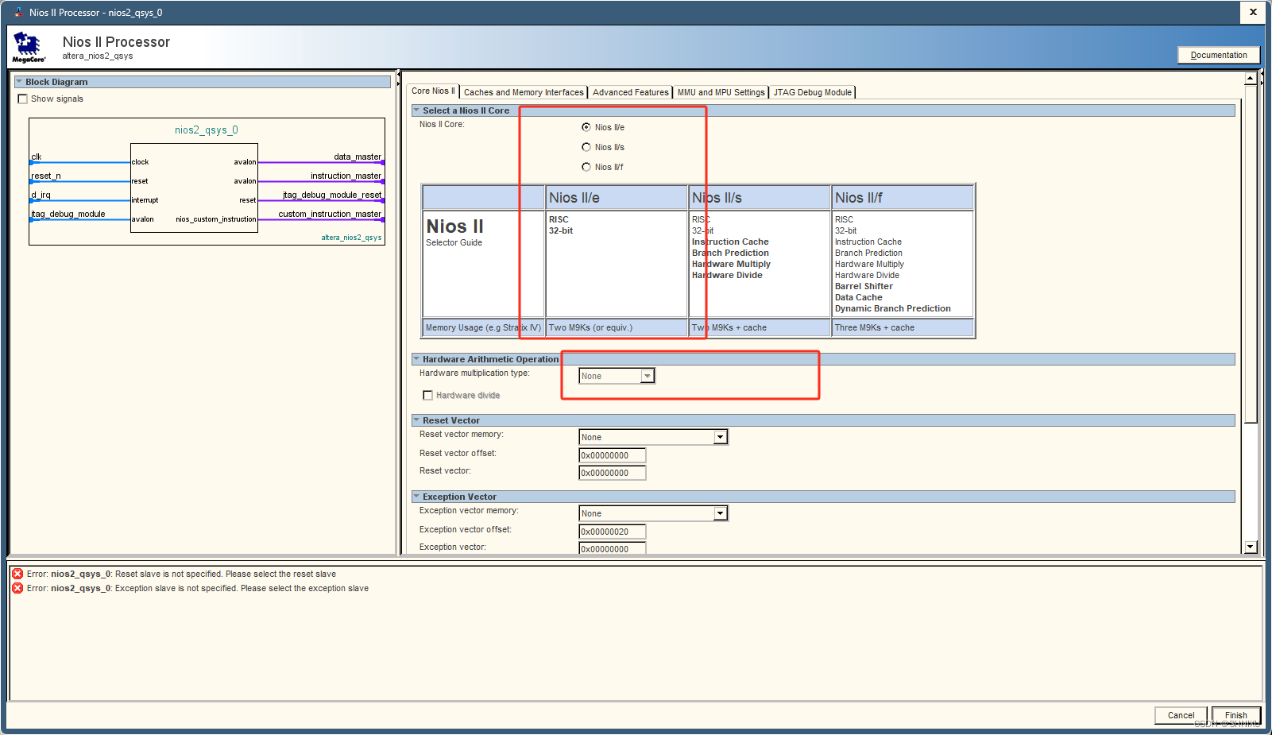The width and height of the screenshot is (1272, 735).
Task: Click the data_master port label
Action: pyautogui.click(x=358, y=157)
